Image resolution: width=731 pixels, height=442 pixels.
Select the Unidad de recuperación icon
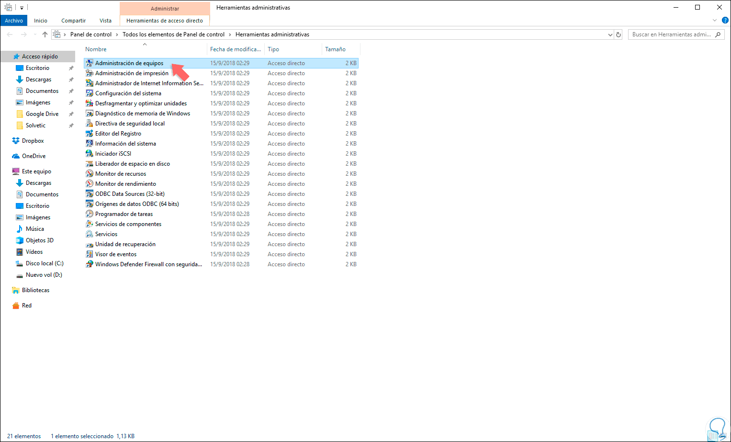[x=90, y=244]
